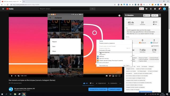
Task: Click the Сохранить save button
Action: click(x=113, y=83)
